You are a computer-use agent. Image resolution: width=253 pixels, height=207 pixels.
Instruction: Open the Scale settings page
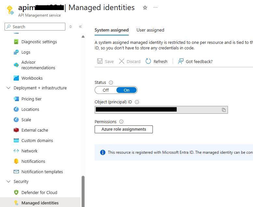coord(26,120)
